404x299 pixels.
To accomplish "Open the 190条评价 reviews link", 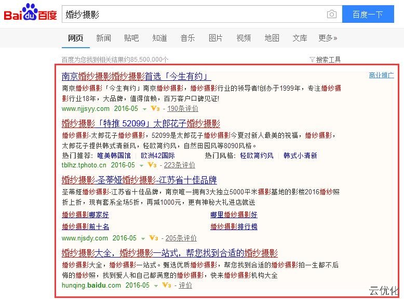I will pyautogui.click(x=183, y=109).
